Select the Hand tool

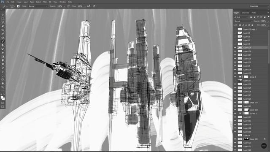[x=3, y=83]
